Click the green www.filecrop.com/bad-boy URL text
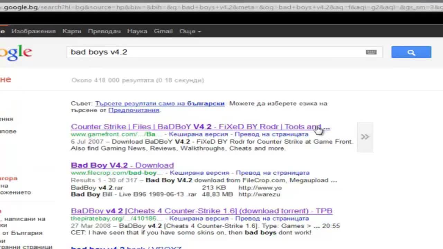443x249 pixels. (117, 173)
